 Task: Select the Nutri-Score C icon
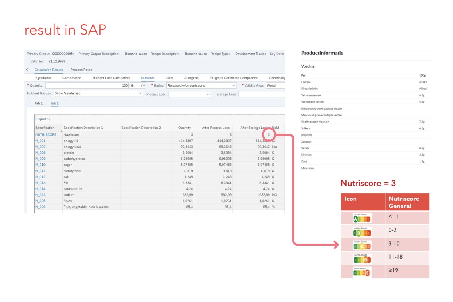click(362, 245)
